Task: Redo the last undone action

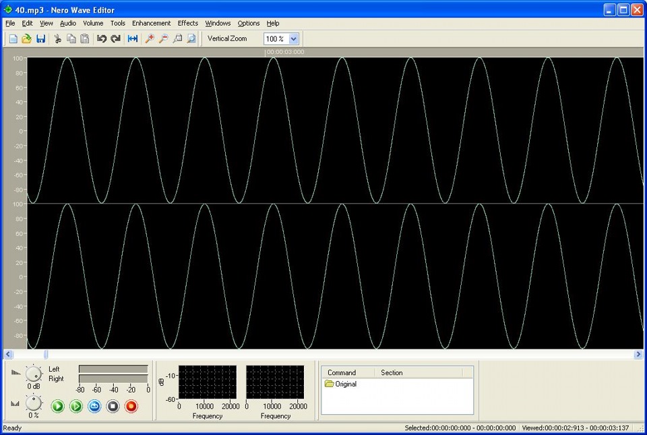Action: coord(115,39)
